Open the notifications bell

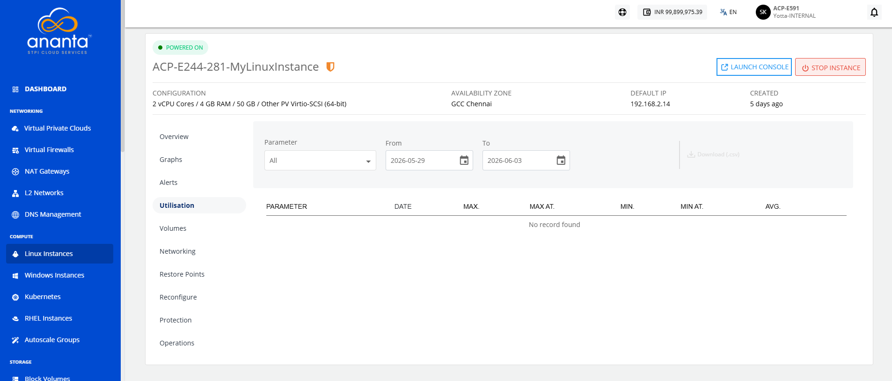point(874,12)
